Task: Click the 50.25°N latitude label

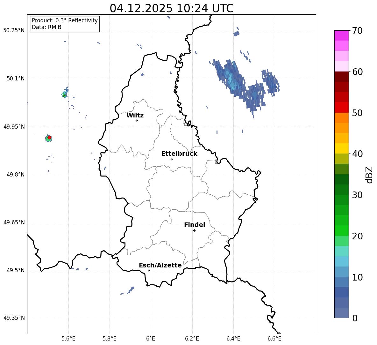Action: 14,31
